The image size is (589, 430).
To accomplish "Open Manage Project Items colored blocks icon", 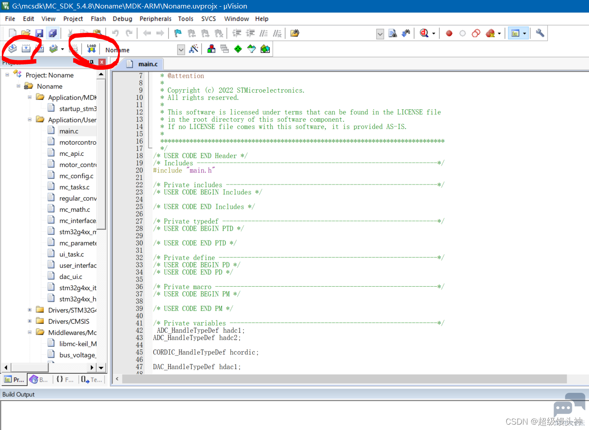I will point(211,49).
